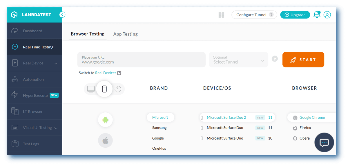348x167 pixels.
Task: Open the user profile icon
Action: point(327,15)
